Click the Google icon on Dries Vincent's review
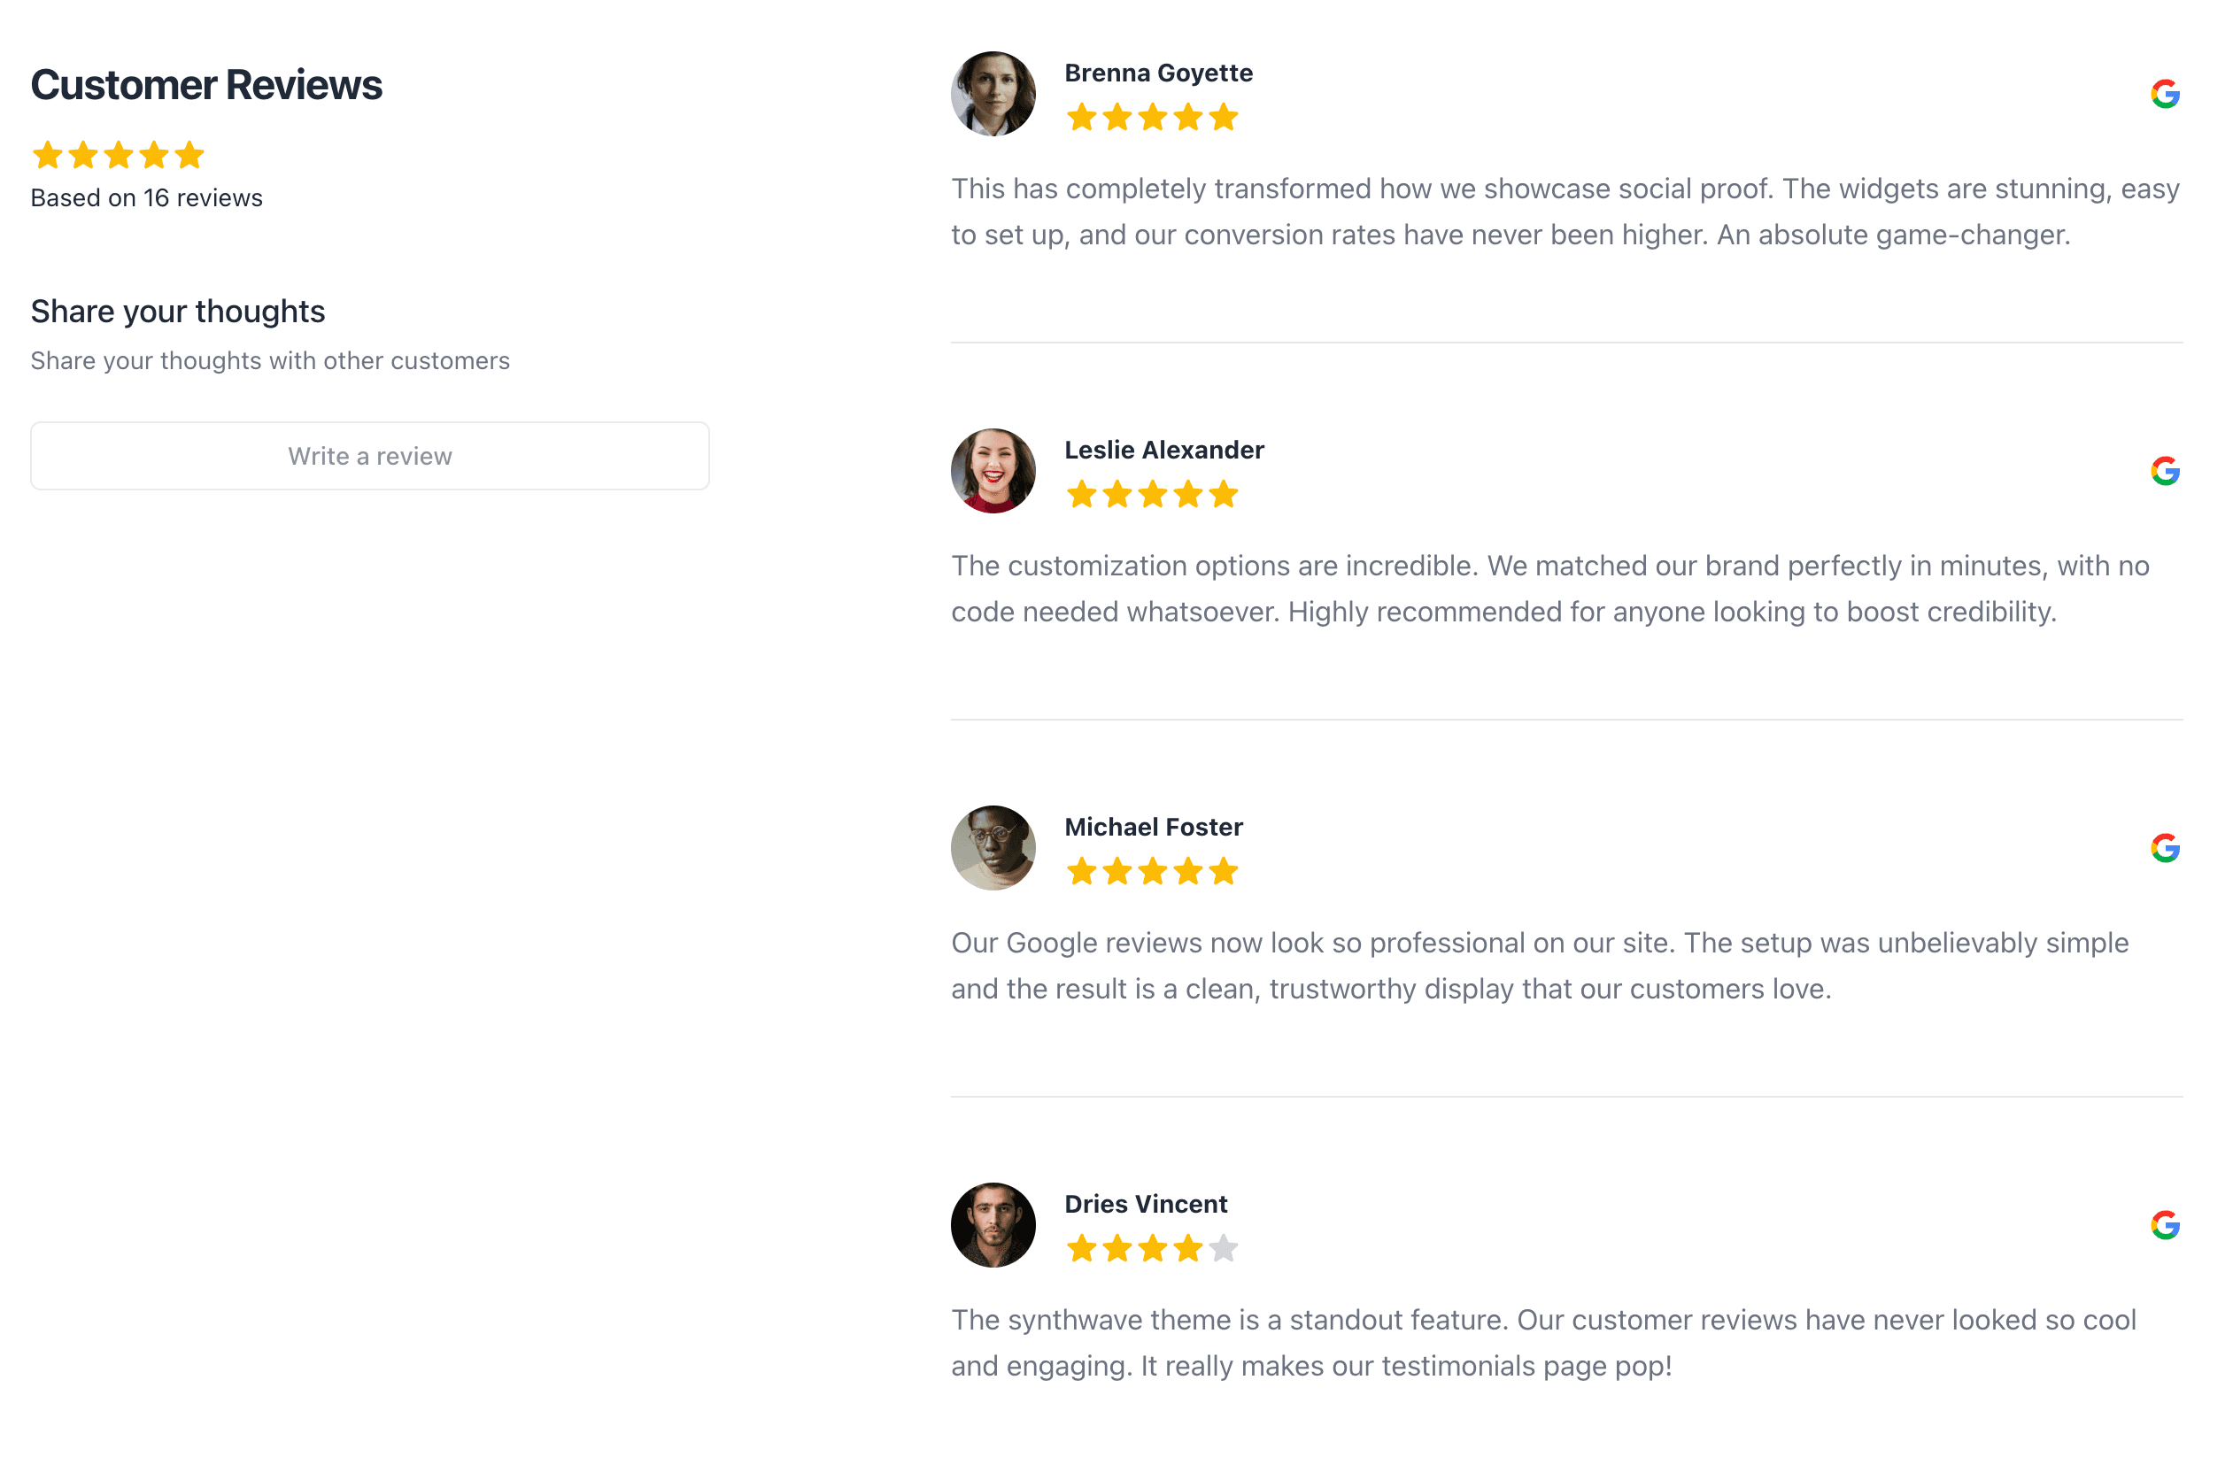This screenshot has height=1457, width=2233. tap(2165, 1224)
